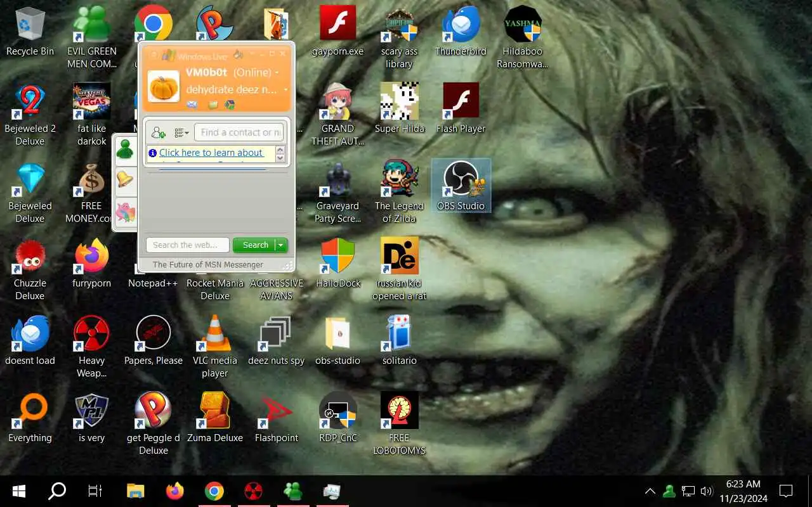Select the Thunderbird desktop shortcut
Viewport: 812px width, 507px height.
pyautogui.click(x=461, y=32)
